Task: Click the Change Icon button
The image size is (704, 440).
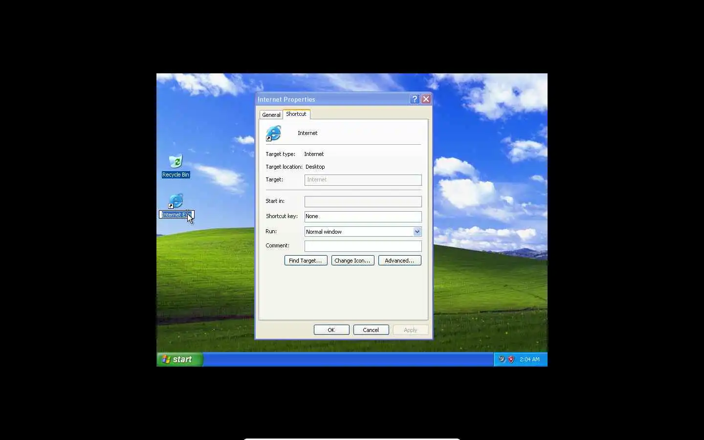Action: (352, 261)
